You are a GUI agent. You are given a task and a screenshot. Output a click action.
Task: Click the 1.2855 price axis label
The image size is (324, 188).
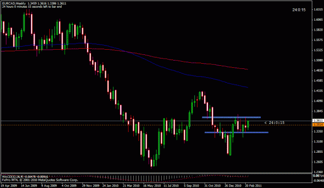pos(318,152)
